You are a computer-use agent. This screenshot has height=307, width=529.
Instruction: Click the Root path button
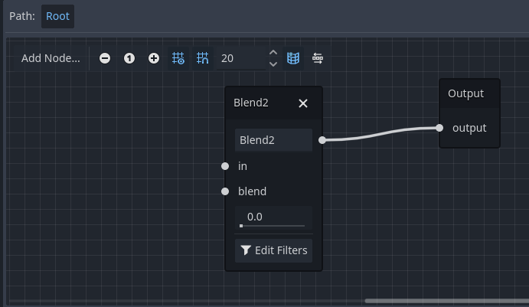click(x=57, y=16)
